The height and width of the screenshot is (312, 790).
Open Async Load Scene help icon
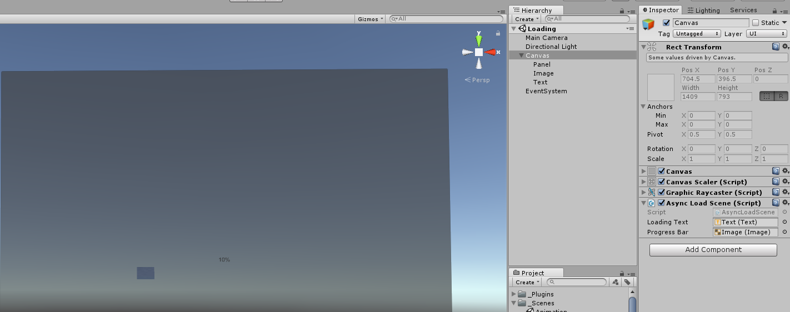point(776,203)
